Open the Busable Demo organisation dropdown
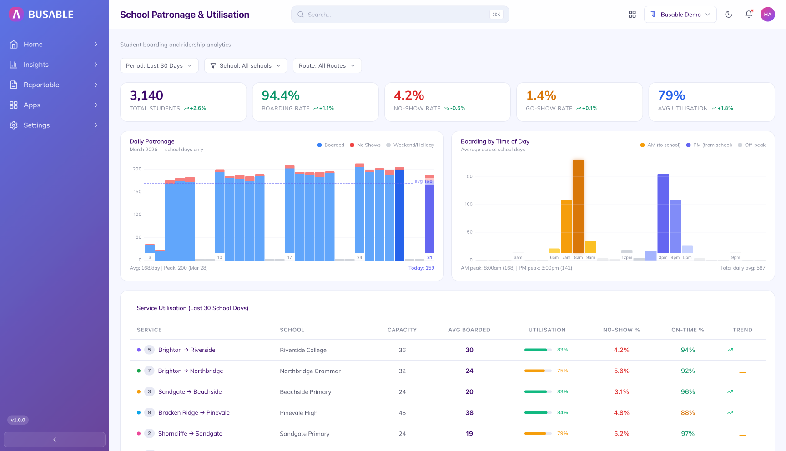Viewport: 786px width, 451px height. tap(680, 15)
